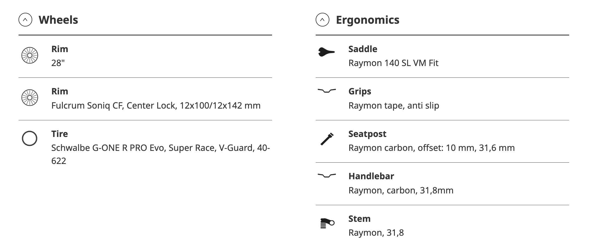Viewport: 591px width, 251px height.
Task: Click the handlebar icon next to Handlebar
Action: click(327, 175)
